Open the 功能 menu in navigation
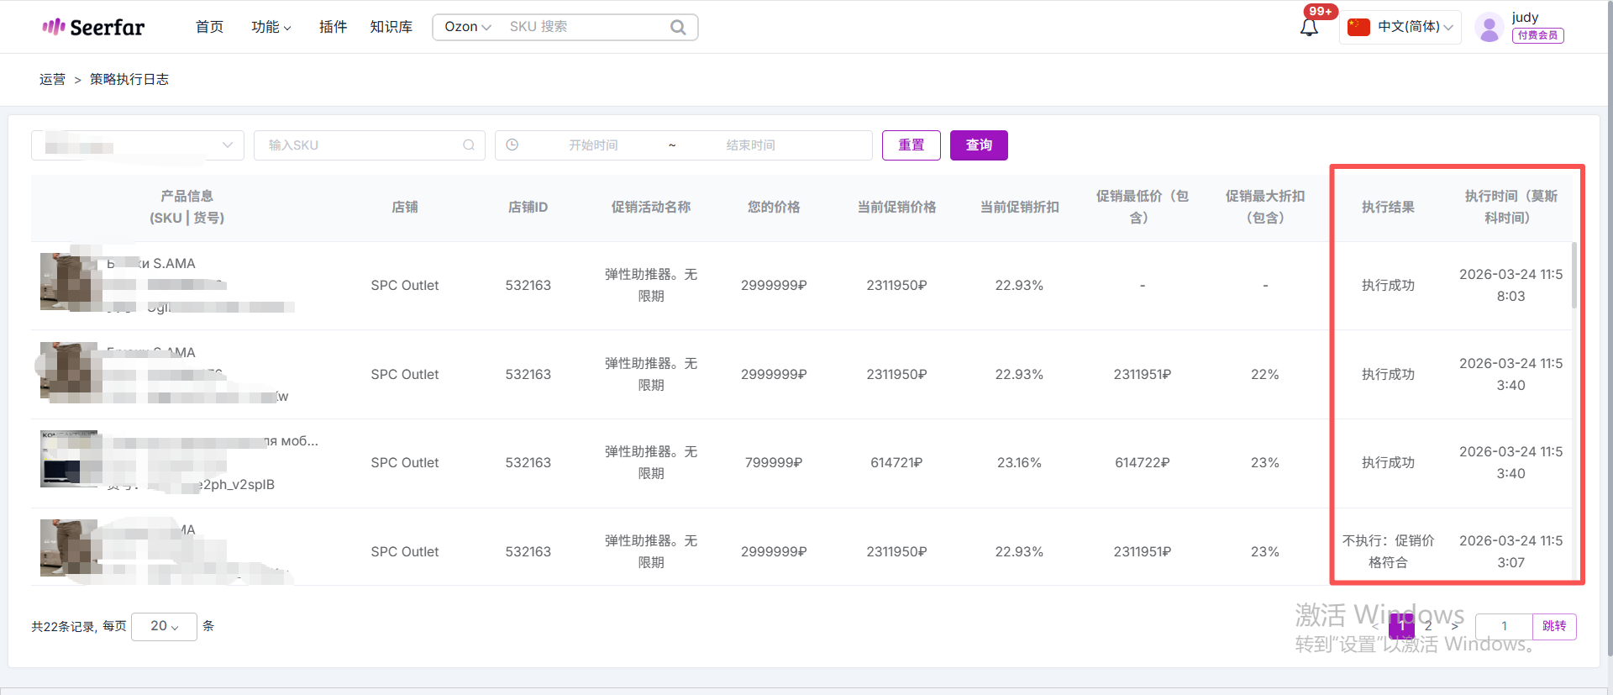 (271, 27)
